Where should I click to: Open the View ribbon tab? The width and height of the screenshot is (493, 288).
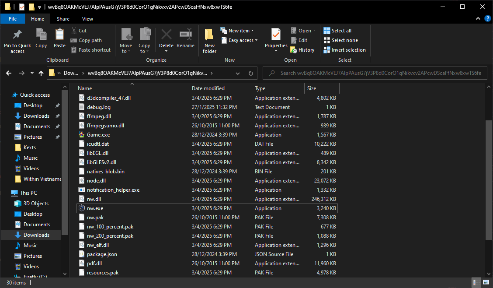(x=87, y=19)
